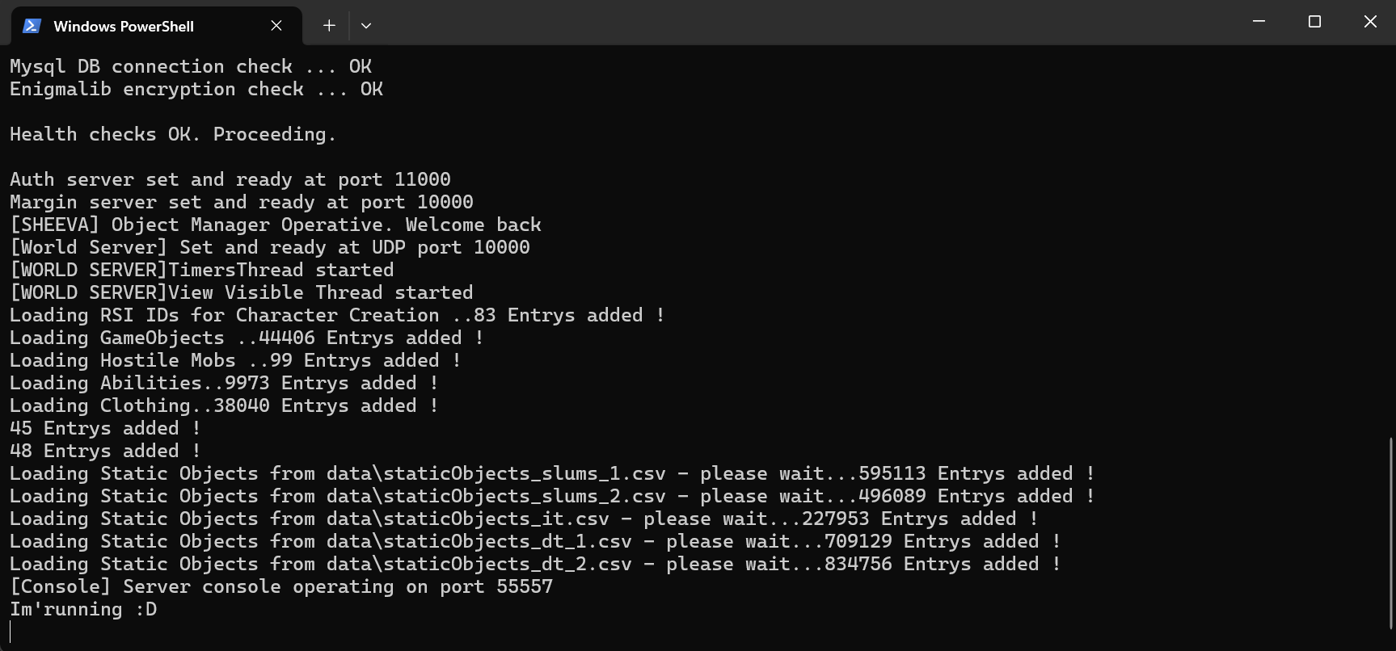
Task: Select the Windows PowerShell tab title
Action: (124, 26)
